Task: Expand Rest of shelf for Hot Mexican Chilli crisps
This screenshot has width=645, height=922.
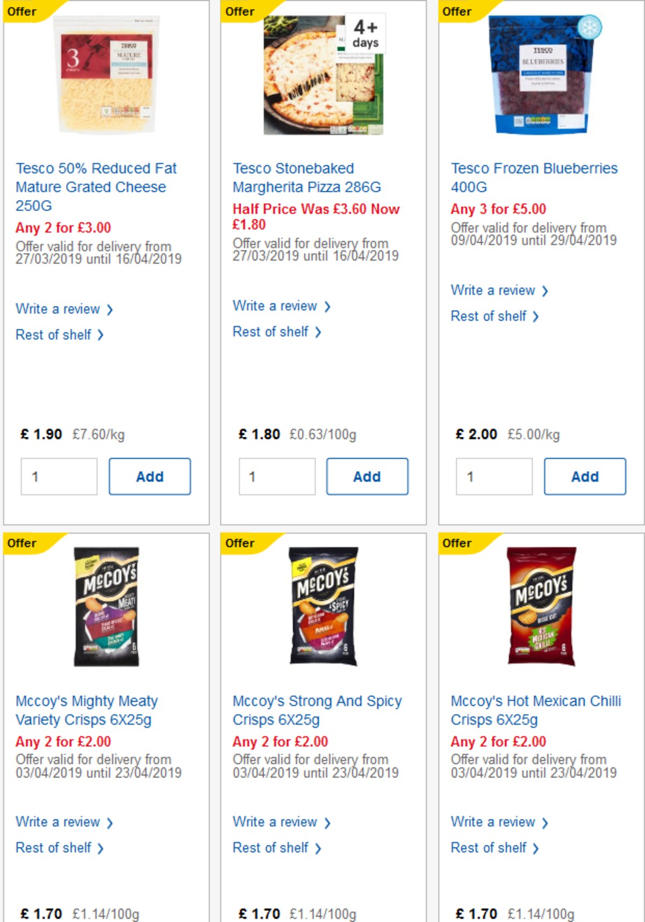Action: pos(490,848)
